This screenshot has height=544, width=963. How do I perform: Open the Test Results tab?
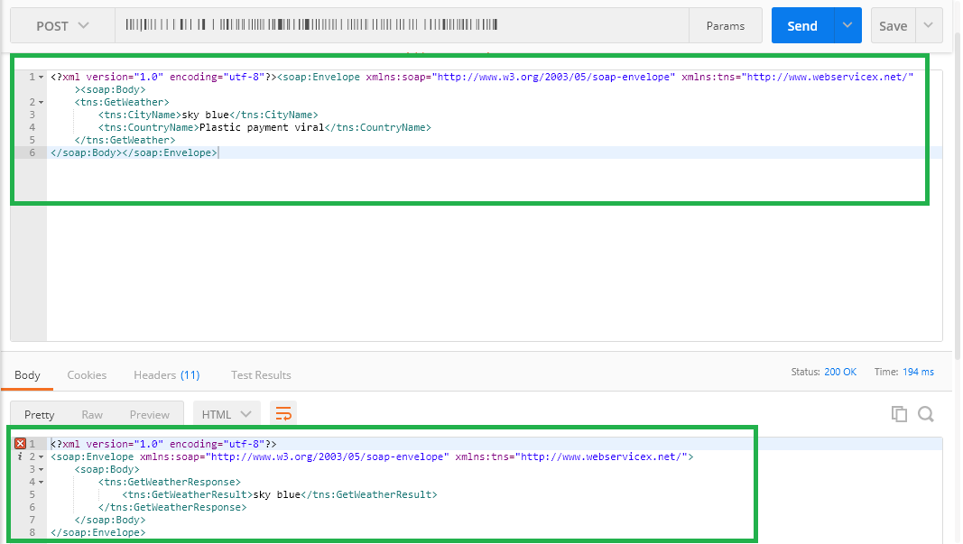[x=261, y=375]
